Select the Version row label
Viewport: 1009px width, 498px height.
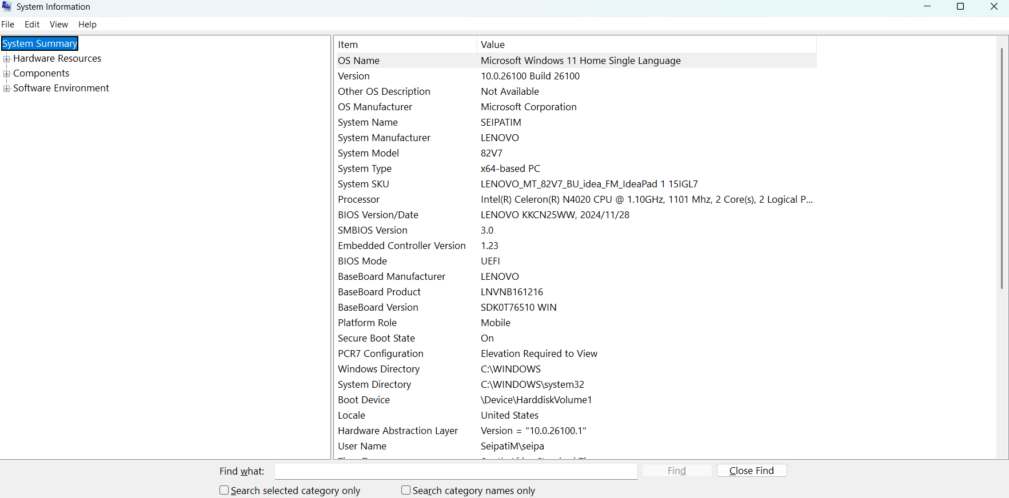coord(354,76)
